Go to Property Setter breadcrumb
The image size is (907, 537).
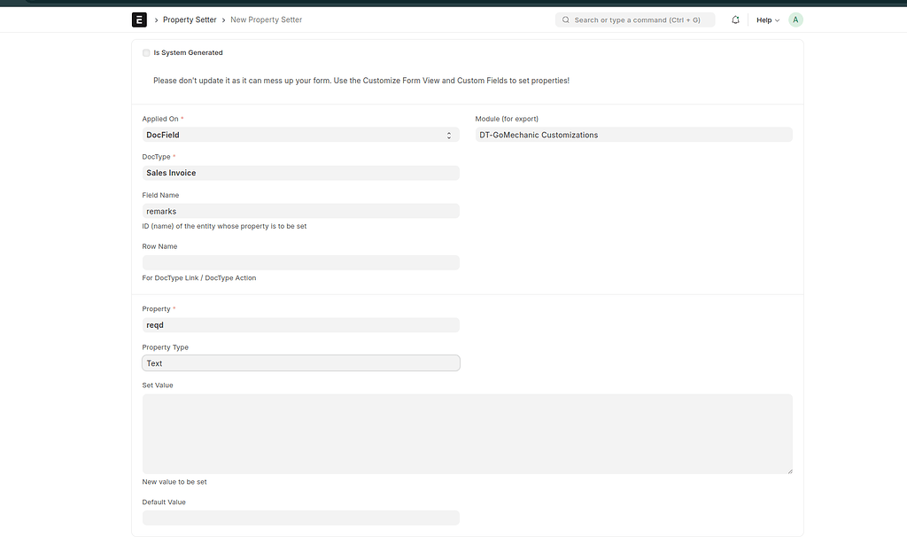click(190, 19)
